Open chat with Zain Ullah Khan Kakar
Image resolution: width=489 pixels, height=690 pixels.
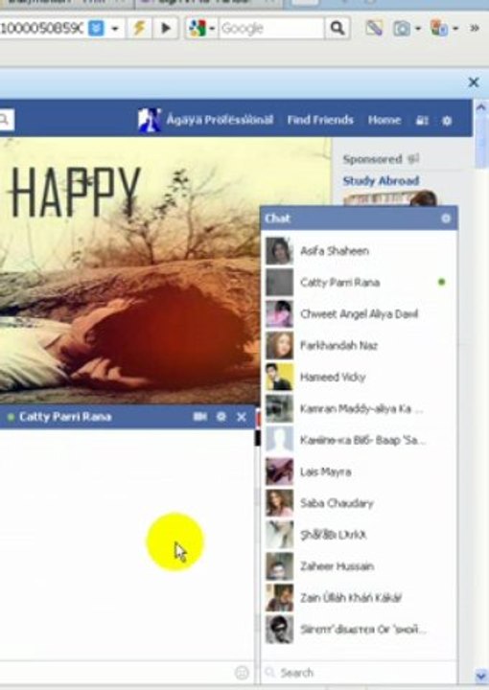(x=359, y=598)
